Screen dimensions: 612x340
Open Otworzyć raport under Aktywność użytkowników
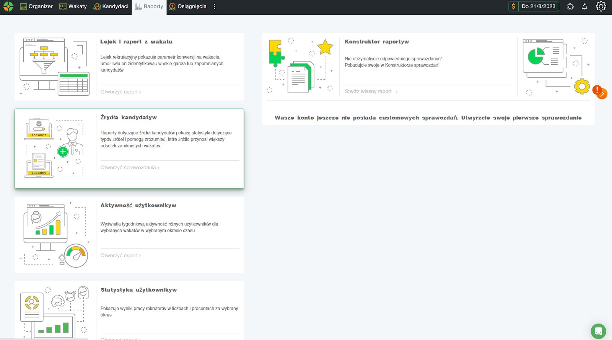click(x=120, y=256)
